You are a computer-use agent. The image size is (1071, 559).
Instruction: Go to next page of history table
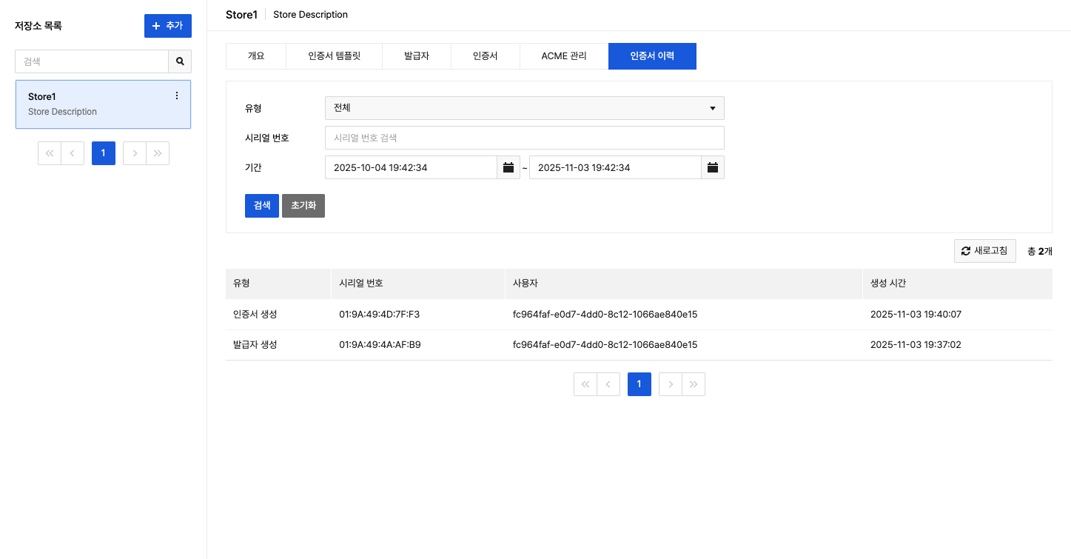pos(671,384)
